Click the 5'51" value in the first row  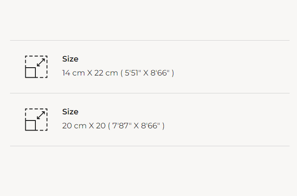(133, 73)
